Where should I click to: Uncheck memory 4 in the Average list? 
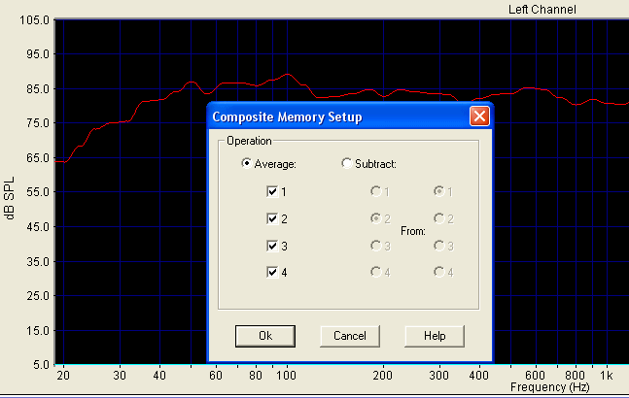pos(272,272)
